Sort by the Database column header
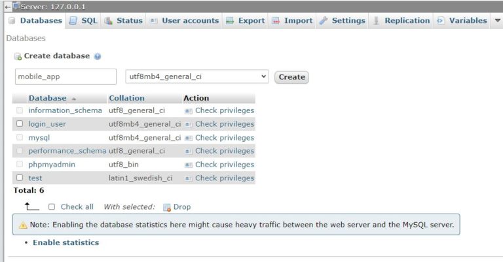The height and width of the screenshot is (262, 503). [x=47, y=98]
